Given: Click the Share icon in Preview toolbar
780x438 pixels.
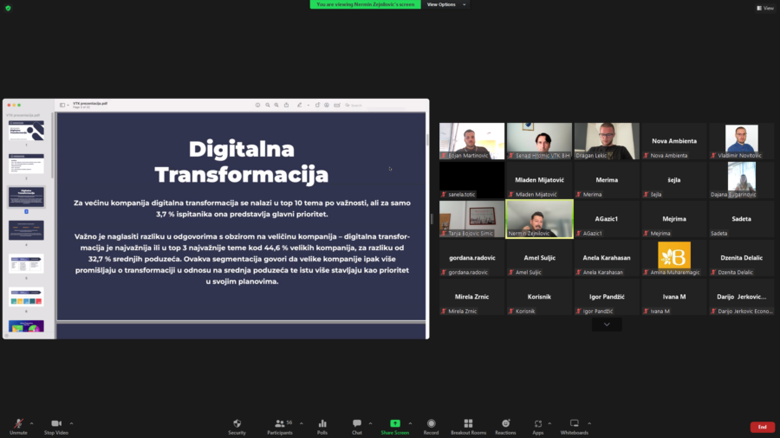Looking at the screenshot, I should [287, 106].
